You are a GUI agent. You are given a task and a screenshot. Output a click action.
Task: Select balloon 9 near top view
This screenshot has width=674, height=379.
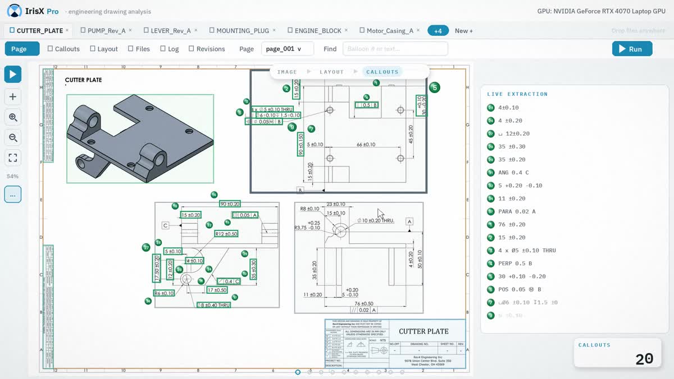292,127
